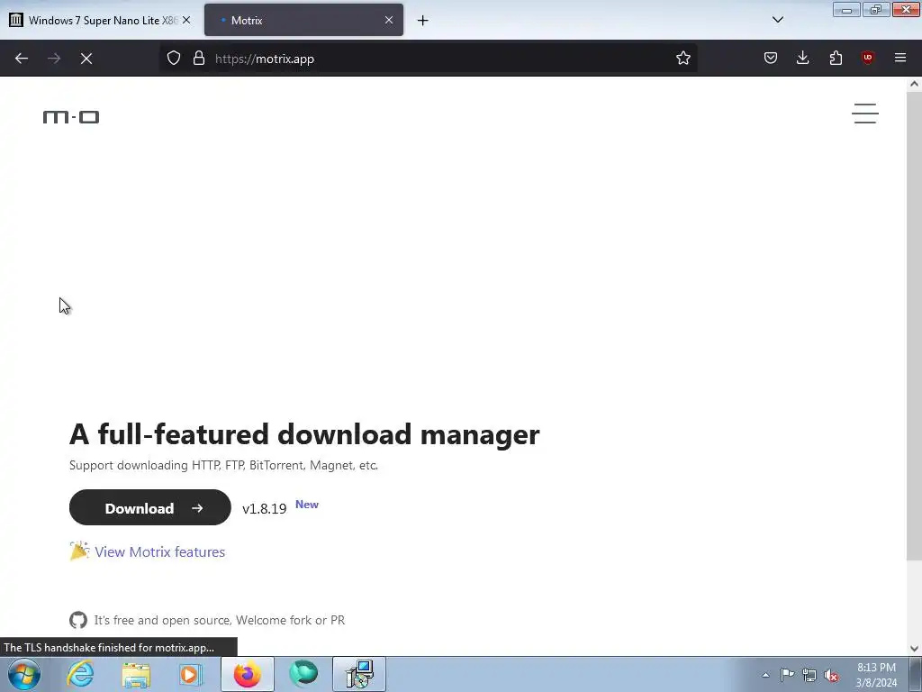Open the extensions puzzle icon

pyautogui.click(x=836, y=58)
